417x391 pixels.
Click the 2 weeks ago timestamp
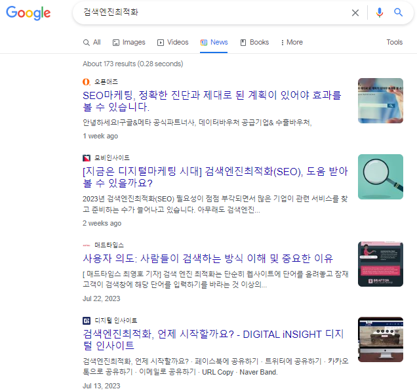click(x=102, y=223)
